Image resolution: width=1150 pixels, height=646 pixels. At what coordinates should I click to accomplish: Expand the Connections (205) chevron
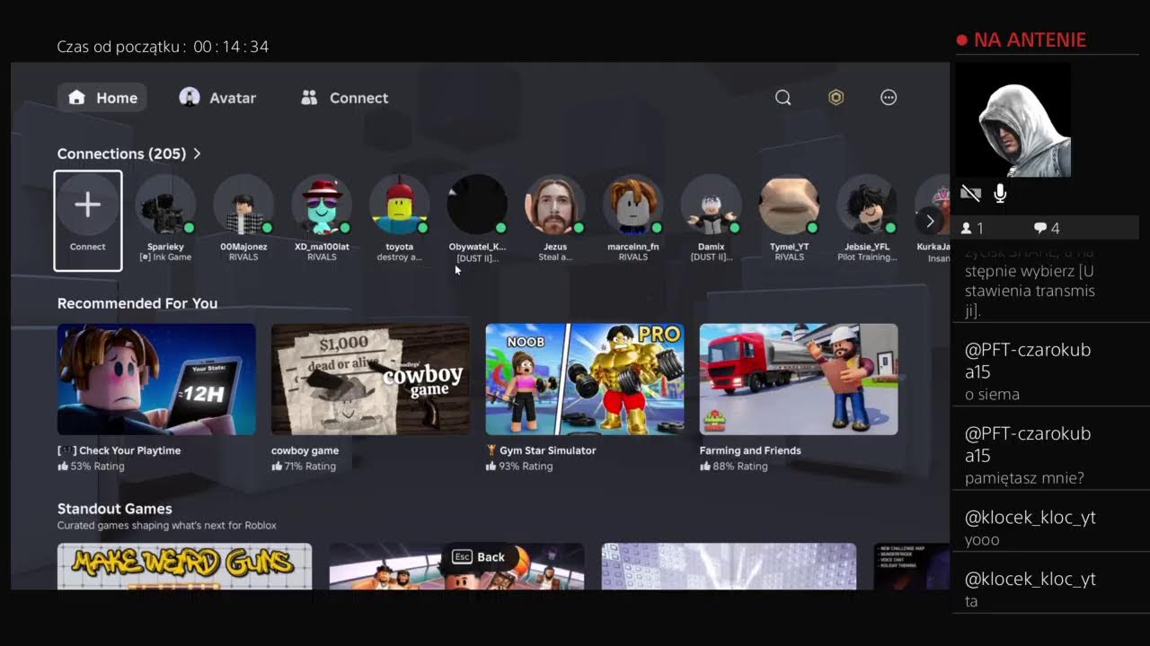pyautogui.click(x=197, y=153)
